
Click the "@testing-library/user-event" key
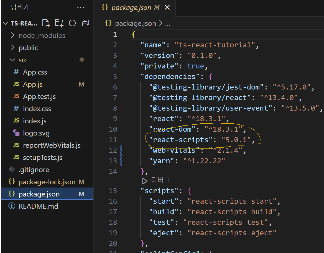[x=210, y=108]
